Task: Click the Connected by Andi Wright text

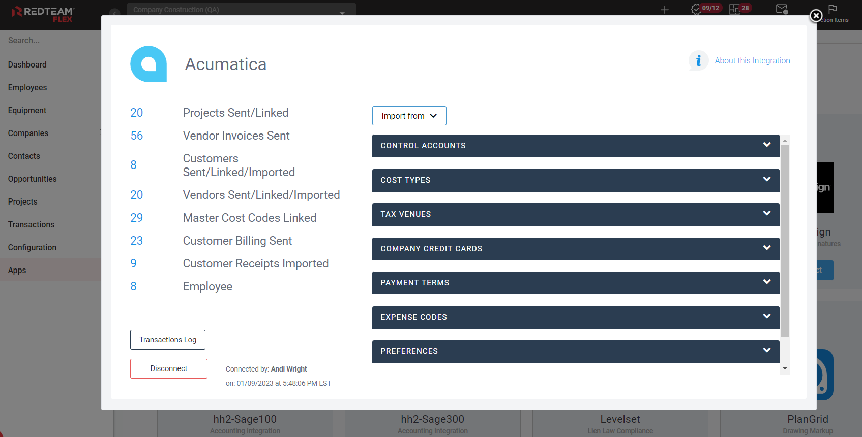Action: [x=266, y=369]
